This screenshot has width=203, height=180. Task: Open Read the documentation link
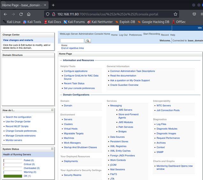[123, 76]
